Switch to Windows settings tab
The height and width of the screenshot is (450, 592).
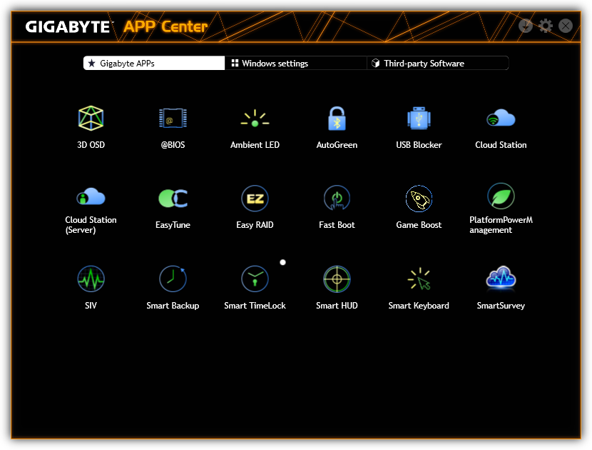(295, 63)
